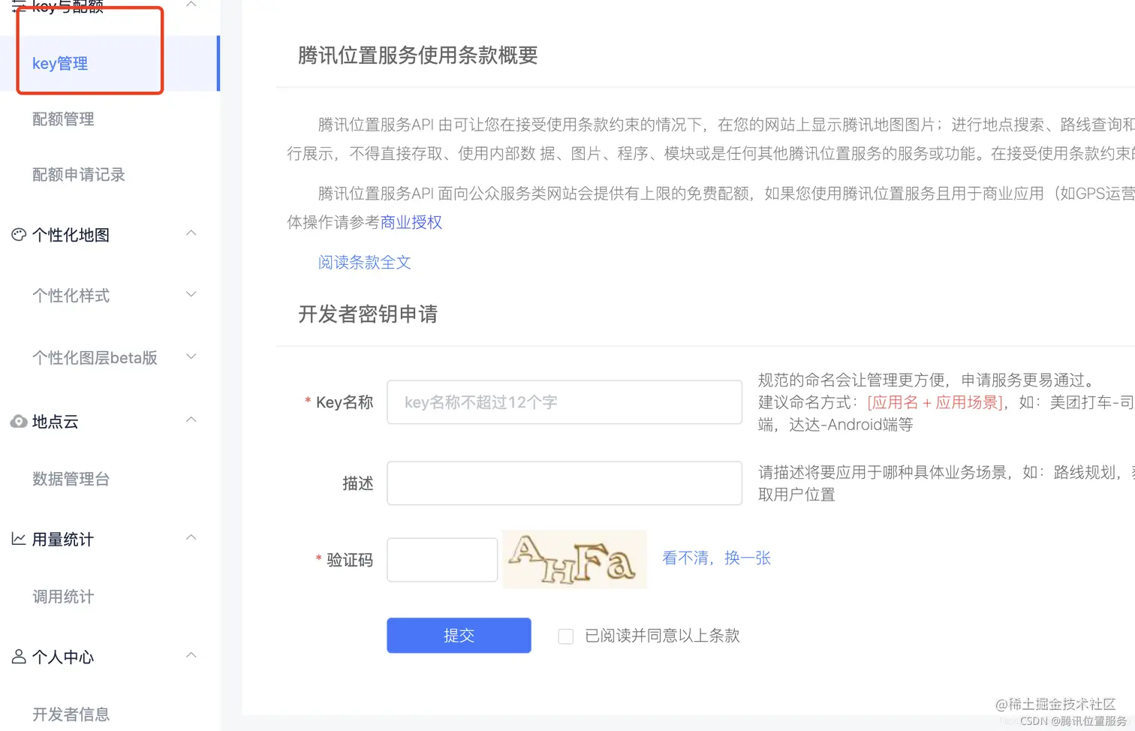
Task: Click the 腾讯位置服务使用条款概要 heading
Action: (418, 55)
